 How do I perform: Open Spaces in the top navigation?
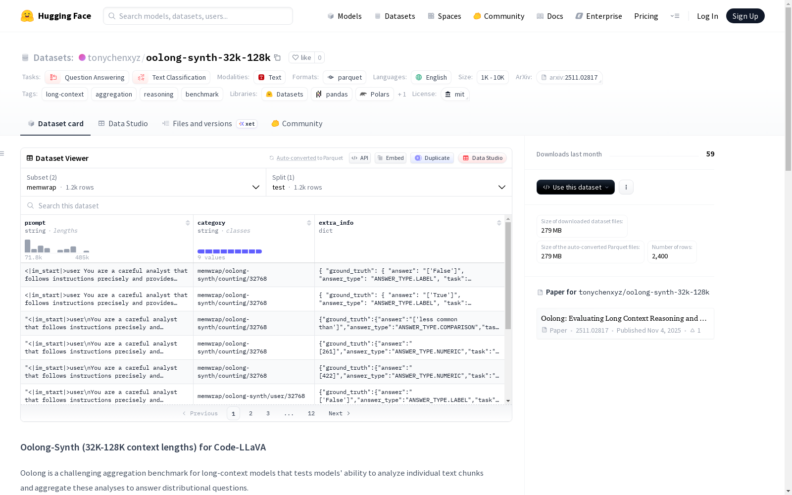pos(445,16)
